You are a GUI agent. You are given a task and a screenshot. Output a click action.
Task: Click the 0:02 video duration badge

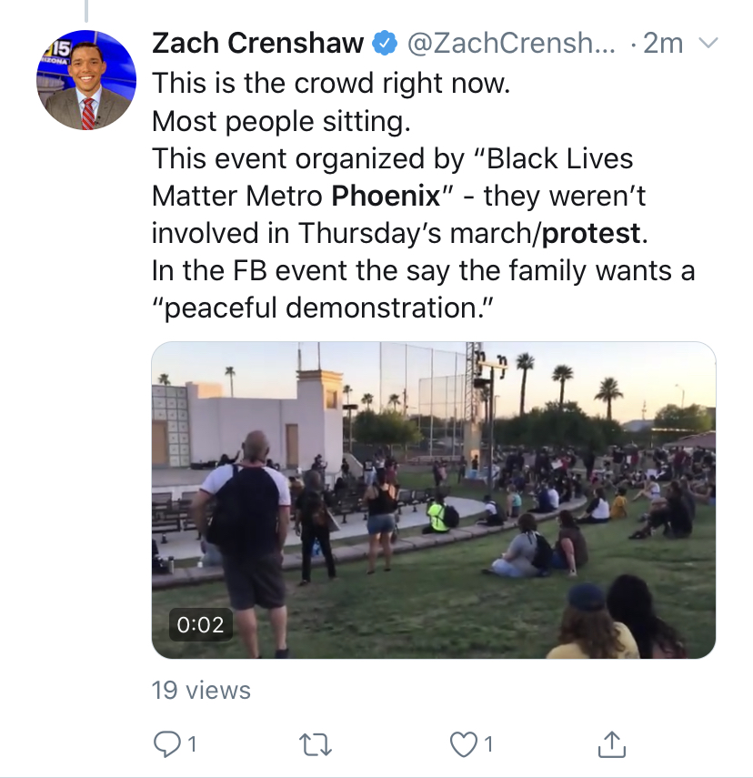pos(200,624)
